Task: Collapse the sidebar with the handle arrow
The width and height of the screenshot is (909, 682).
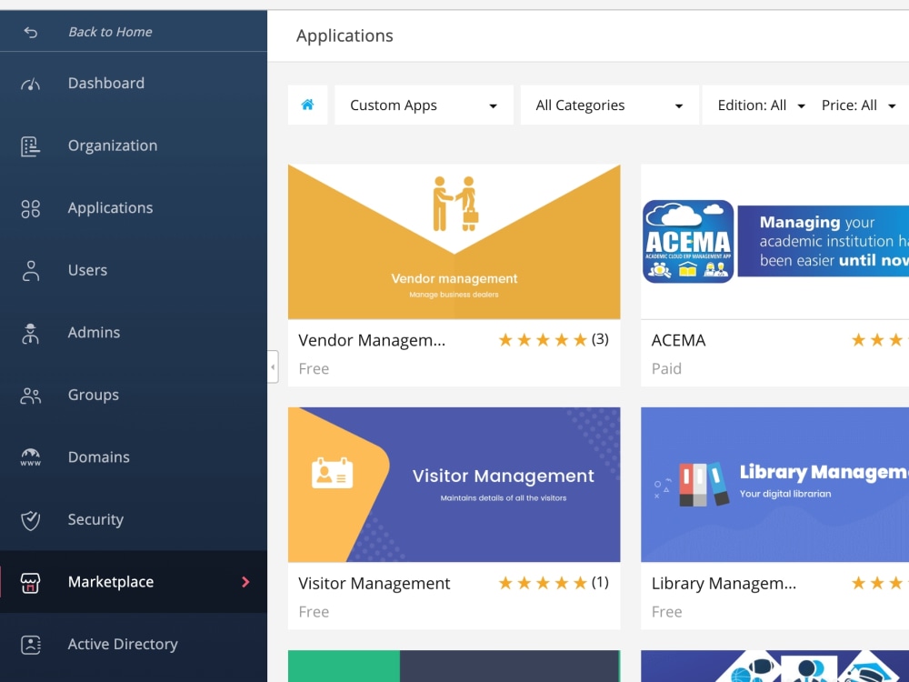Action: [x=273, y=366]
